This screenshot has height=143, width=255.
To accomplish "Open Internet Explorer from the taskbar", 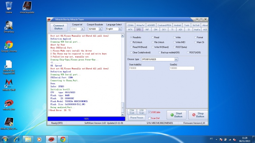I will 17,139.
